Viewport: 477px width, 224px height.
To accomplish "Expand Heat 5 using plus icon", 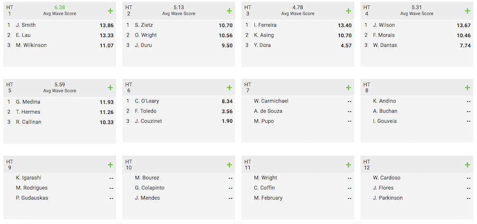I will coord(110,88).
